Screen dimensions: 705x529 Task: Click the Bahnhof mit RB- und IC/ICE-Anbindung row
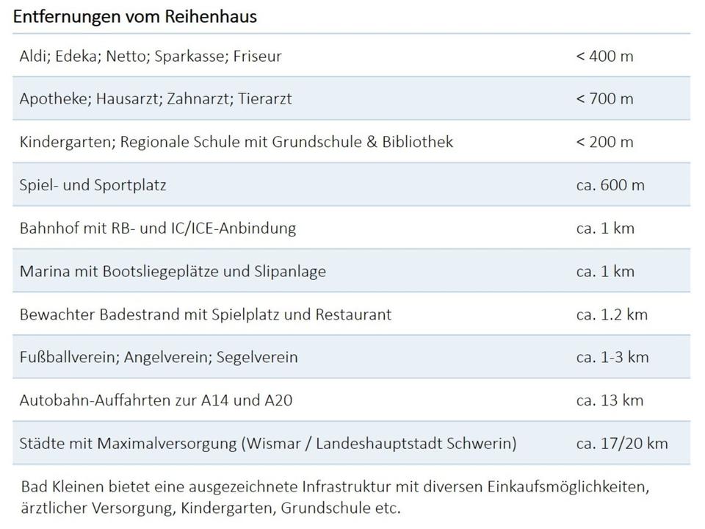pos(158,228)
